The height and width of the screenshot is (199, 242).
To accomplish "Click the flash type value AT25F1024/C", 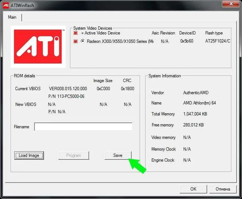I will 217,41.
